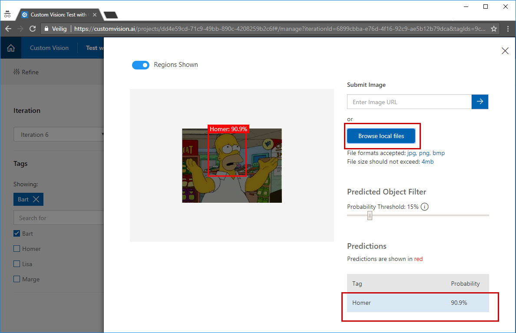Remove the Bart tag filter chip
The image size is (516, 333).
tap(36, 199)
